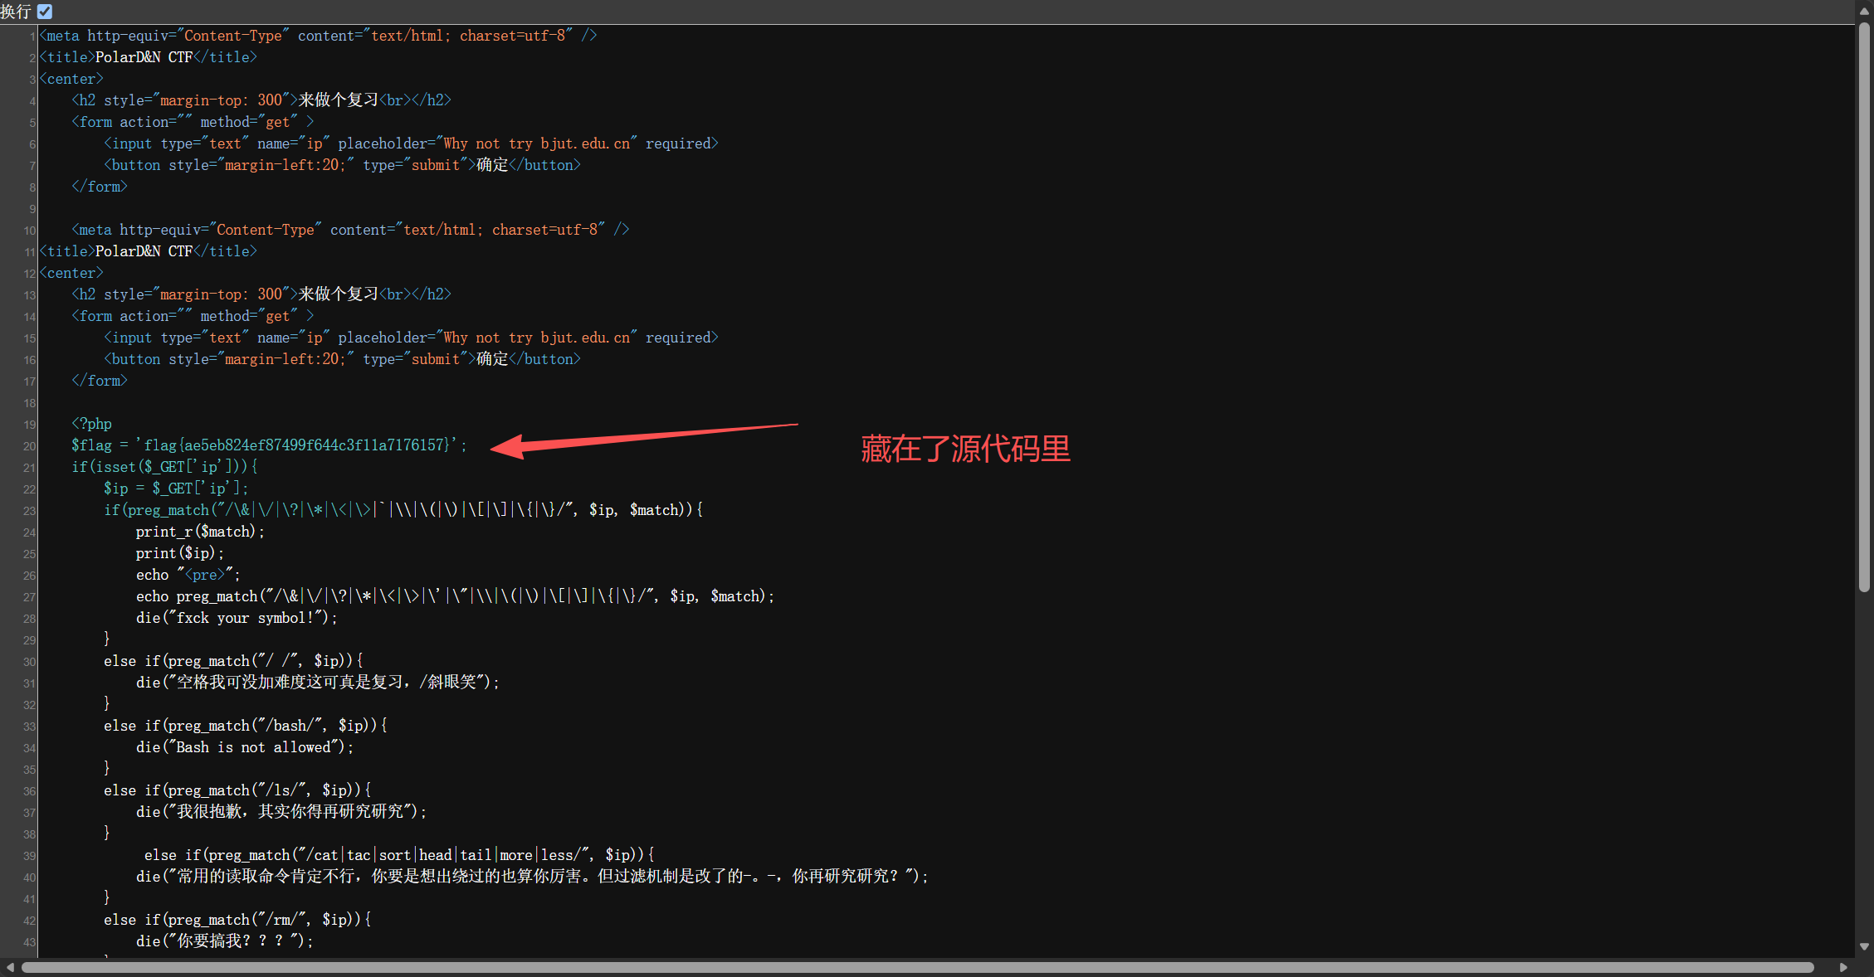
Task: Toggle the 换行 line-wrap checkbox
Action: pyautogui.click(x=45, y=12)
